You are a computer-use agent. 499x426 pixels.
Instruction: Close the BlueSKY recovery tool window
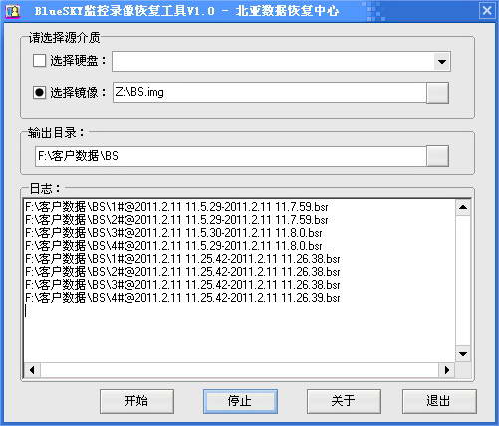pos(487,11)
